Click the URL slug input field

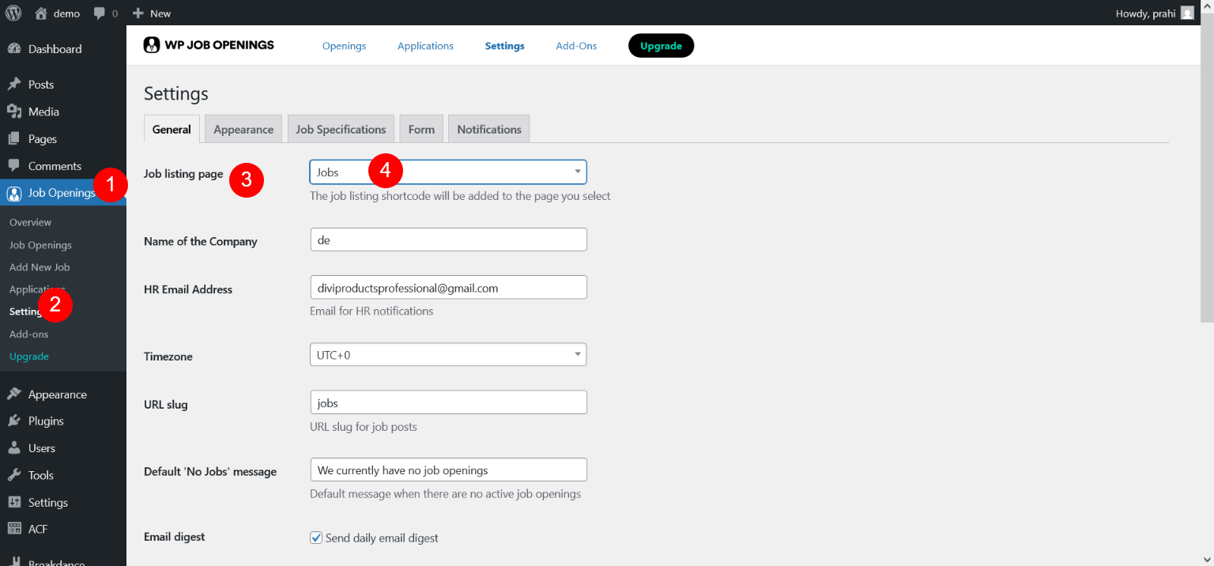pyautogui.click(x=448, y=402)
